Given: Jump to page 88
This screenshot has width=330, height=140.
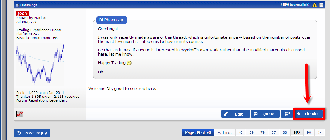Looking at the screenshot, I should pyautogui.click(x=285, y=132).
